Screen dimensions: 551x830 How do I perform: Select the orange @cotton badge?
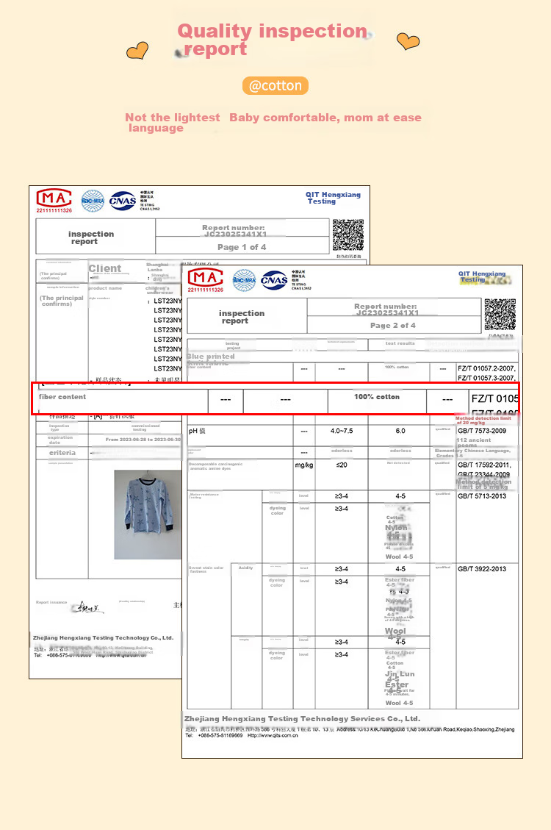click(275, 86)
